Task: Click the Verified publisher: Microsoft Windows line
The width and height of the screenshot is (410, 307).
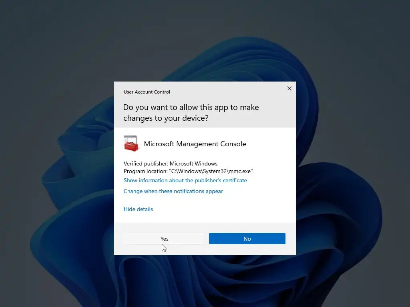Action: point(171,163)
